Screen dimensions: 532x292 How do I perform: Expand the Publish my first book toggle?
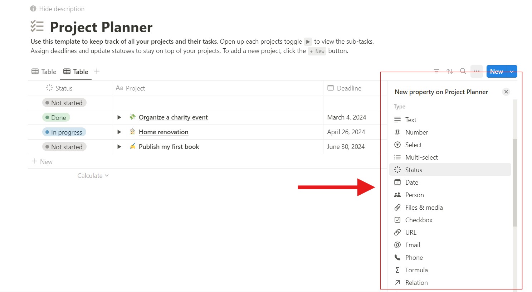click(119, 146)
